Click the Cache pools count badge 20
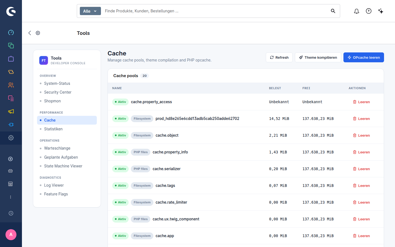The width and height of the screenshot is (395, 247). pos(145,76)
